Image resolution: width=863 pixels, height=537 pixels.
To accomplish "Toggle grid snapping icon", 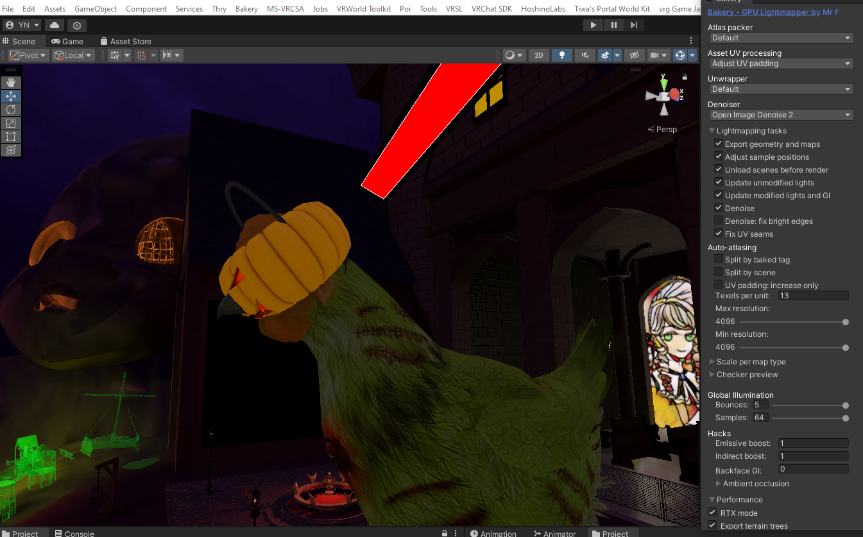I will [x=142, y=55].
